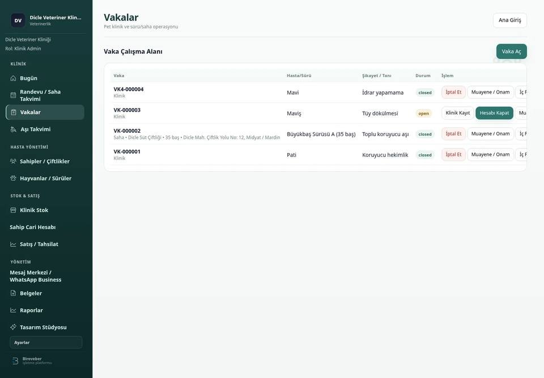Click Hesabı Kapat for VK-000003

point(494,113)
